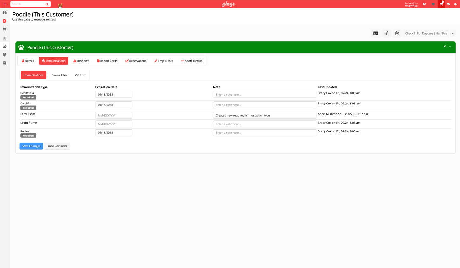Click the red clock icon in sidebar

coord(4,21)
